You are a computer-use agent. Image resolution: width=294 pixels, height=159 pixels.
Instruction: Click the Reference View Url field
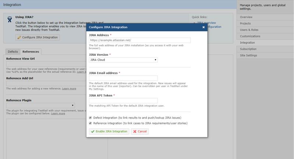click(46, 64)
